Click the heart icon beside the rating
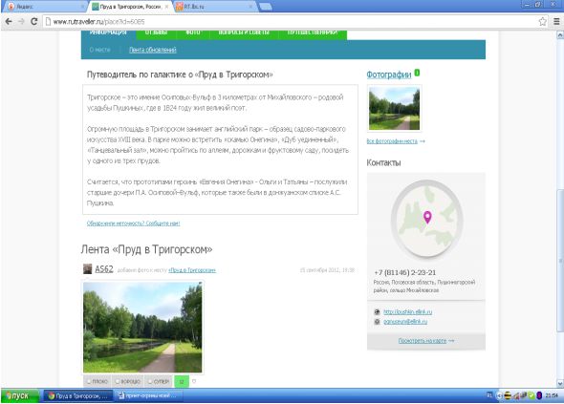 point(194,381)
